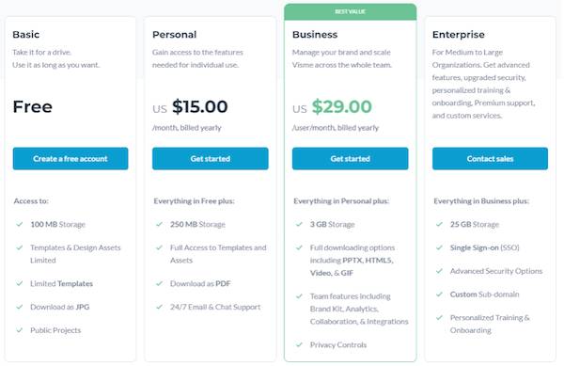The image size is (564, 366).
Task: Click the Create a free account button
Action: pos(70,158)
